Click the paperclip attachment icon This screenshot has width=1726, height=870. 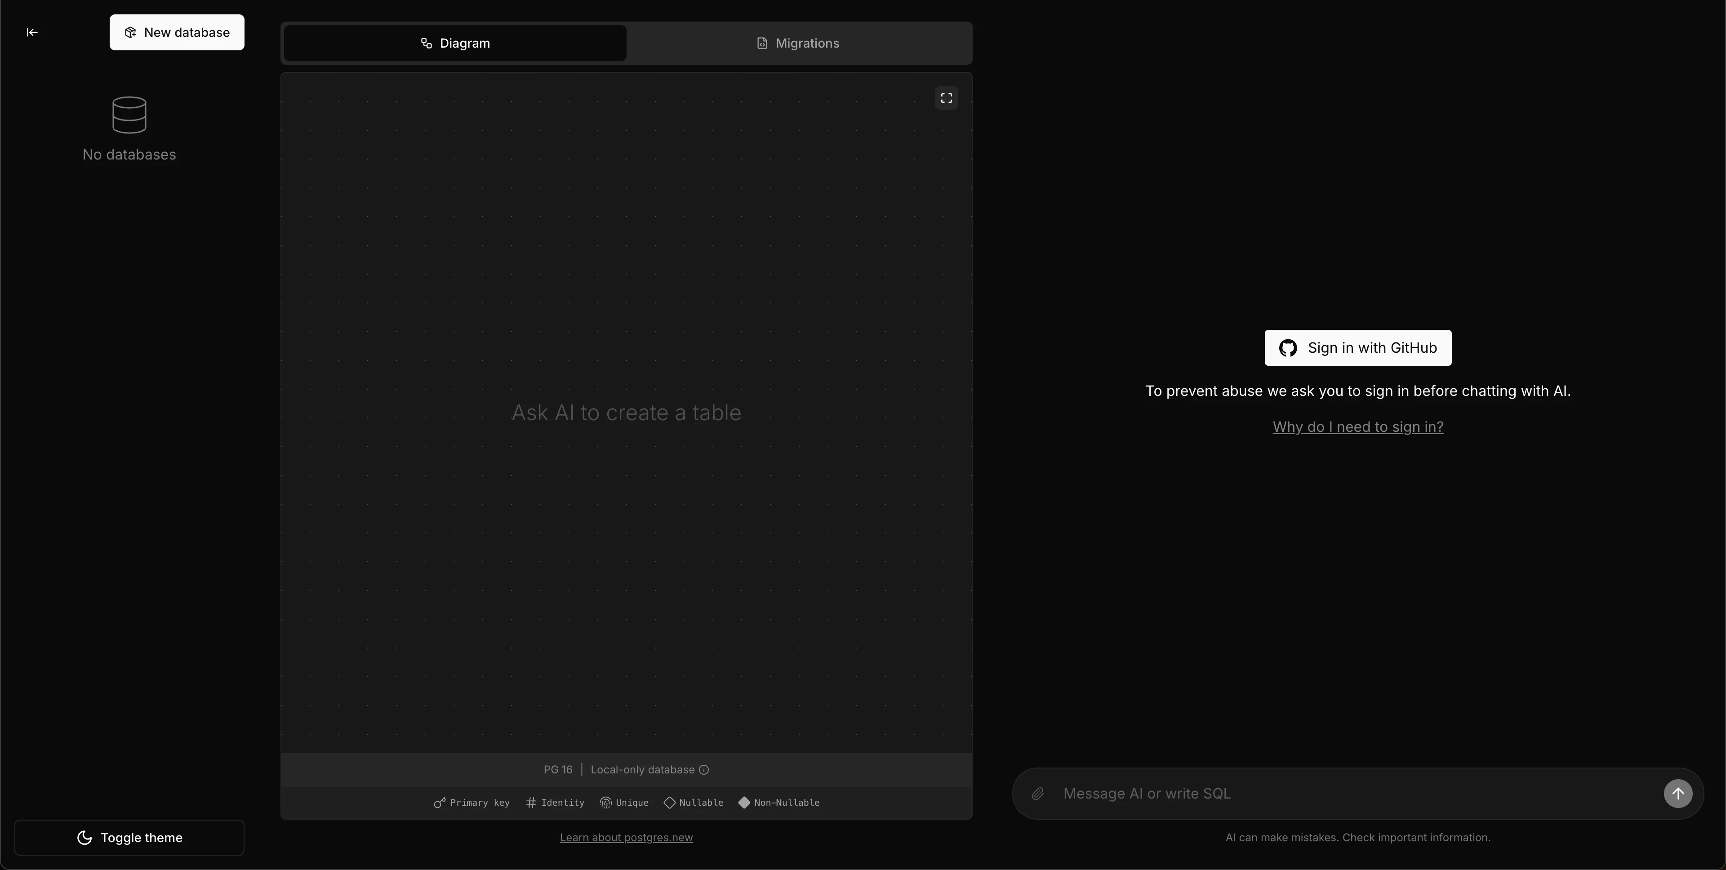[x=1037, y=794]
